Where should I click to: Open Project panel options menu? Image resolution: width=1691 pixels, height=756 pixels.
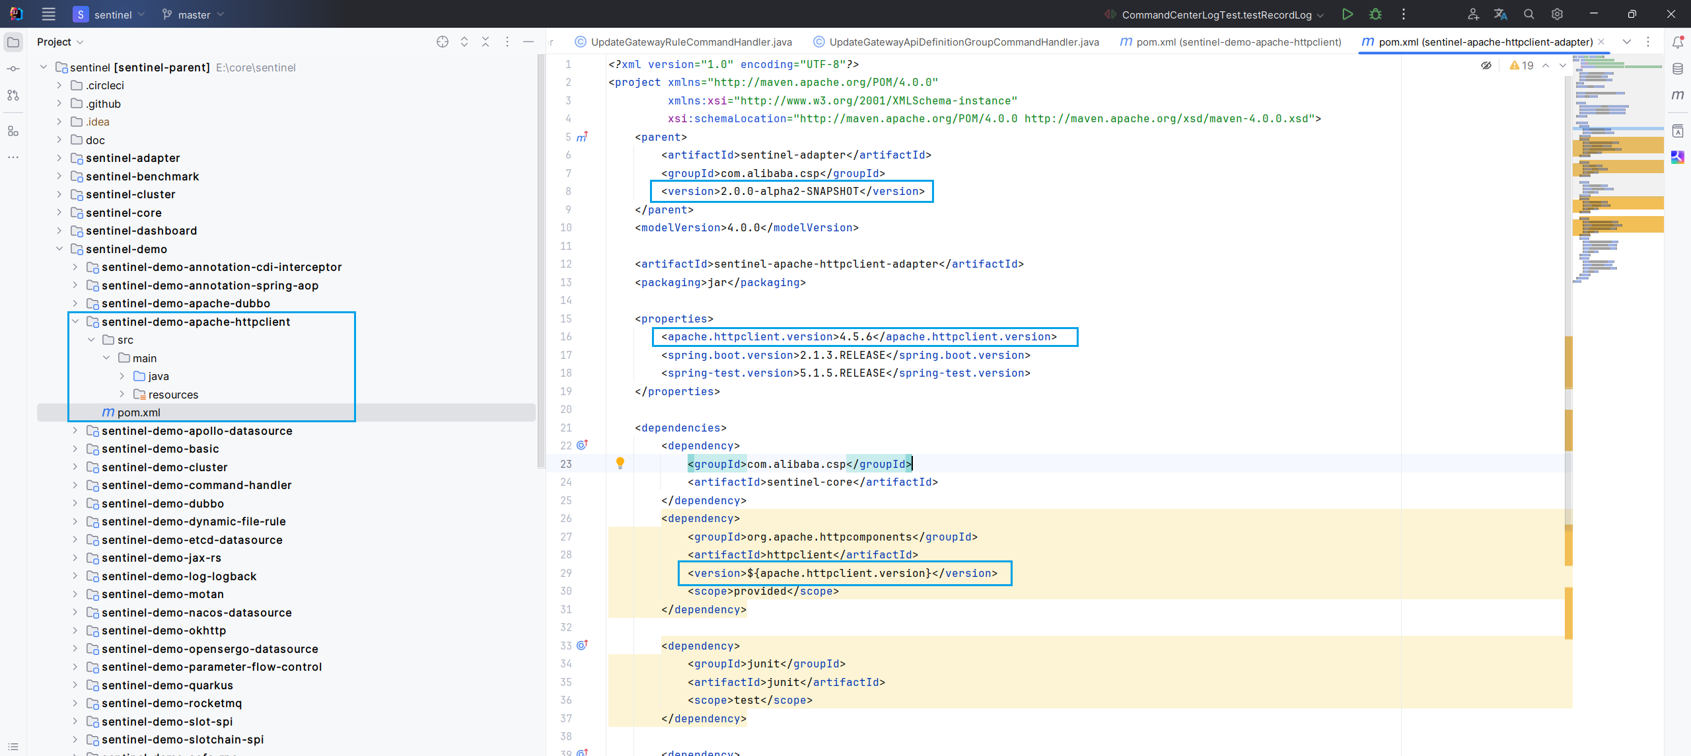[507, 42]
